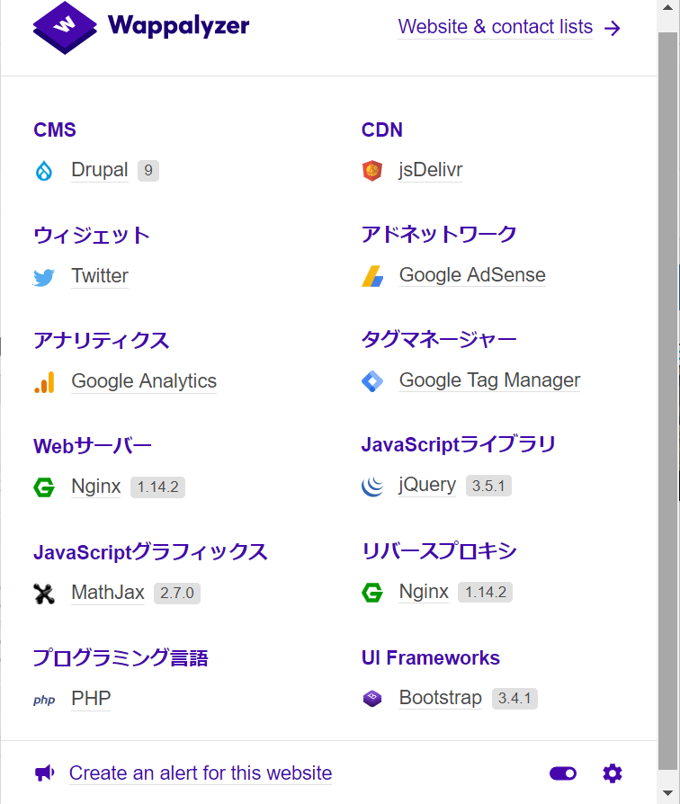Viewport: 680px width, 804px height.
Task: Open the jQuery link
Action: pyautogui.click(x=427, y=485)
